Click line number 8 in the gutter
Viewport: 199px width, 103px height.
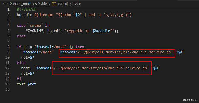8,47
